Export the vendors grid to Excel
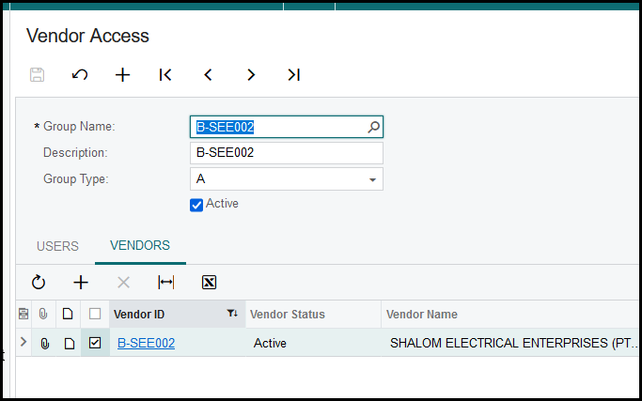 tap(209, 282)
